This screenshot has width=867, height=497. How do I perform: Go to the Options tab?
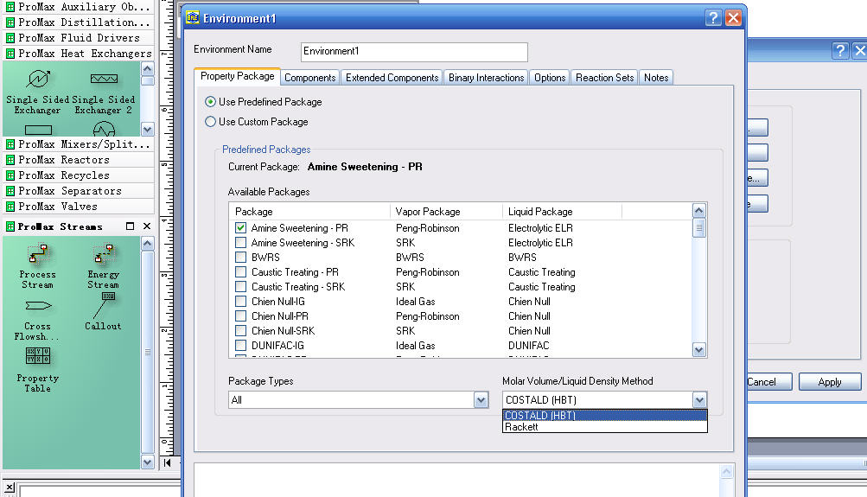(x=550, y=78)
